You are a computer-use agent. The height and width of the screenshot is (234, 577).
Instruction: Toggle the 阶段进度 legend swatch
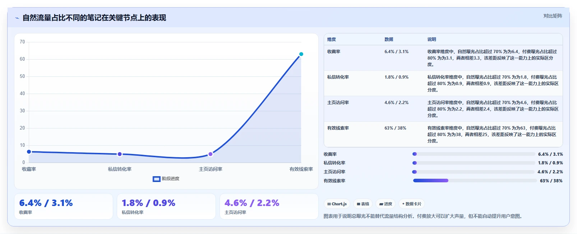click(156, 179)
